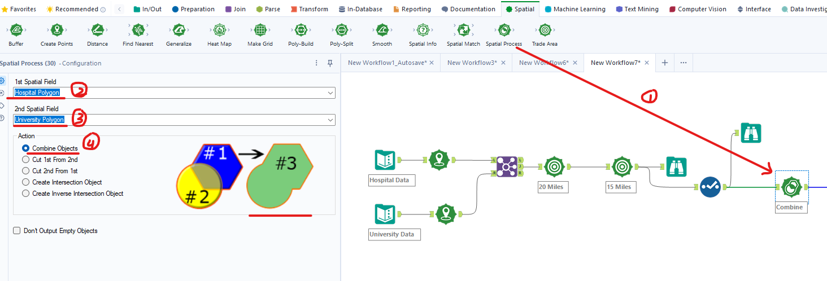Choose the Spatial Match tool in the palette
This screenshot has width=827, height=281.
tap(463, 34)
